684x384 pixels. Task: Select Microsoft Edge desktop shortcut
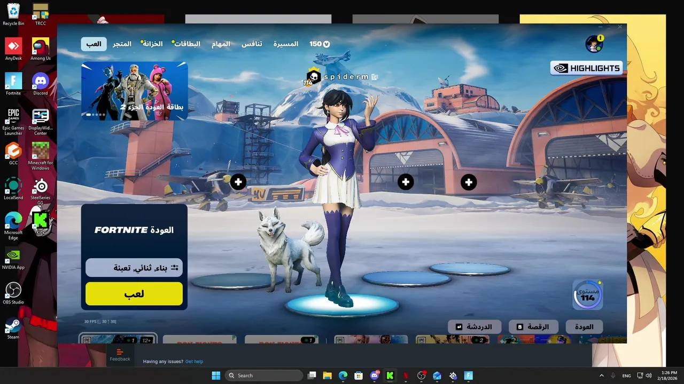[13, 226]
